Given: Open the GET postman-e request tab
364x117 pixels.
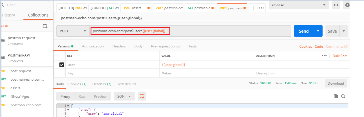Looking at the screenshot, I should pos(200,8).
